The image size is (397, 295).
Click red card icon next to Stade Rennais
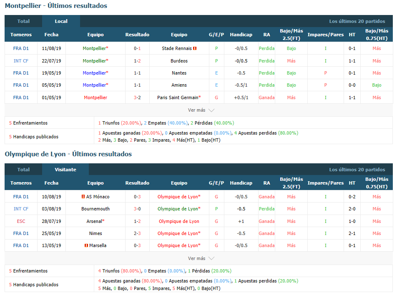[195, 48]
